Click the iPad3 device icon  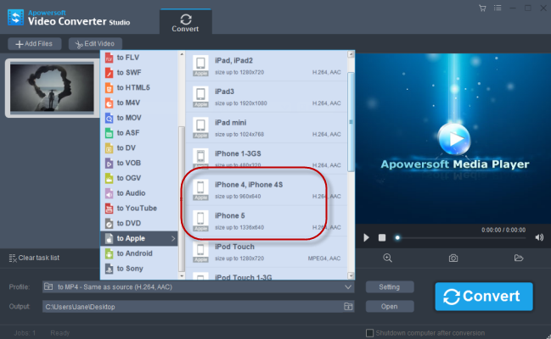click(200, 97)
